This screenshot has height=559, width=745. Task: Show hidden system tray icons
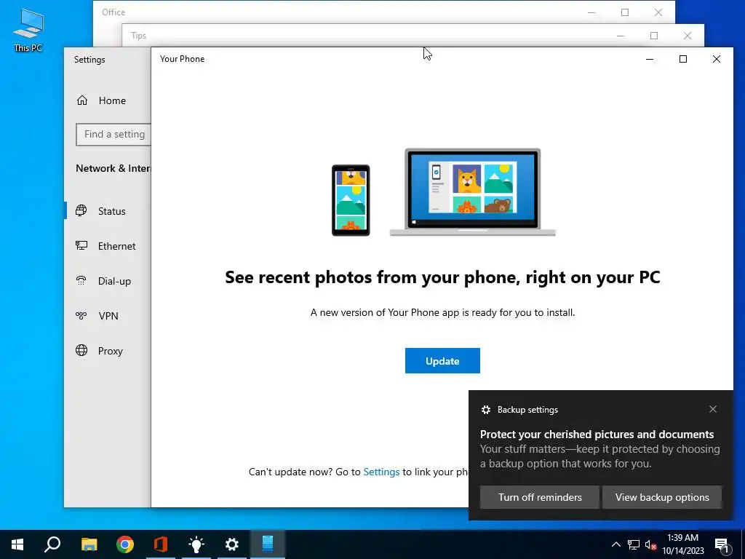click(x=615, y=544)
